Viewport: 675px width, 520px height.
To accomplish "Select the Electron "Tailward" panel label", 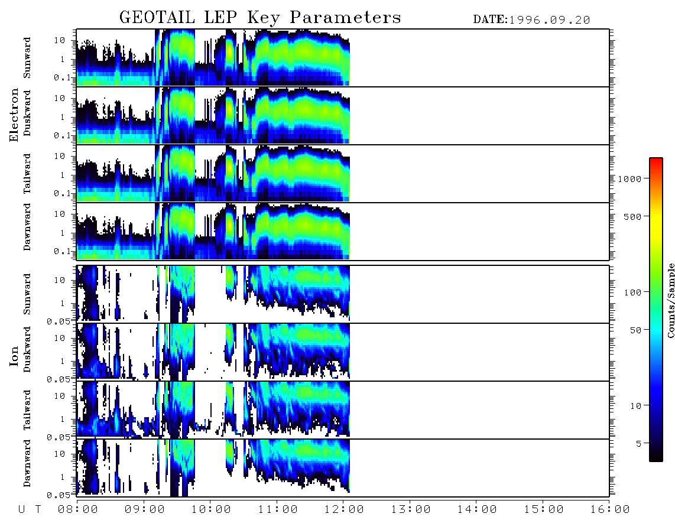I will pos(27,174).
